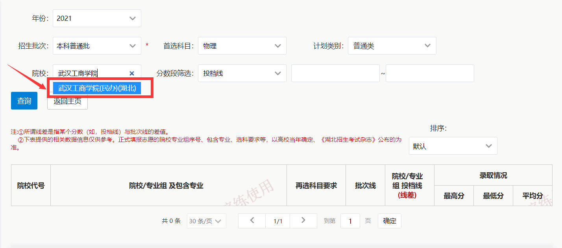Viewport: 562px width, 248px height.
Task: Open the 默认 sort order dropdown
Action: [x=453, y=146]
